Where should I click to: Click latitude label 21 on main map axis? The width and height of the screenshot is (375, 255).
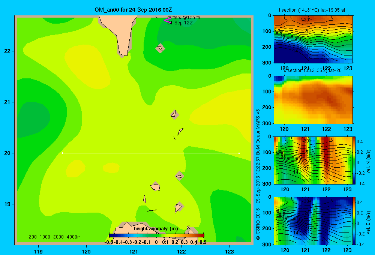(7, 102)
